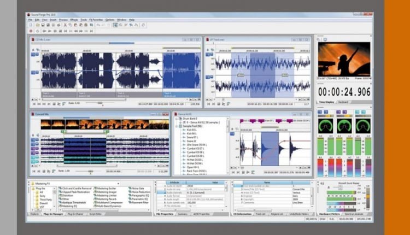Adjust the Rate slider in CD Mix window
Screen dimensions: 410x235
(x=100, y=103)
